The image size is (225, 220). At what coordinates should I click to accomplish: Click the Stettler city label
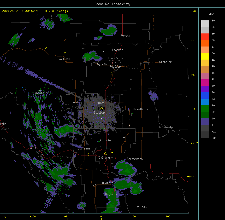(x=165, y=62)
